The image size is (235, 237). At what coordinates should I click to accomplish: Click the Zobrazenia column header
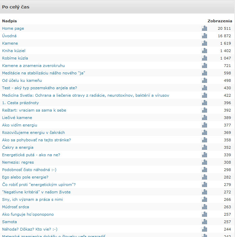(x=219, y=21)
